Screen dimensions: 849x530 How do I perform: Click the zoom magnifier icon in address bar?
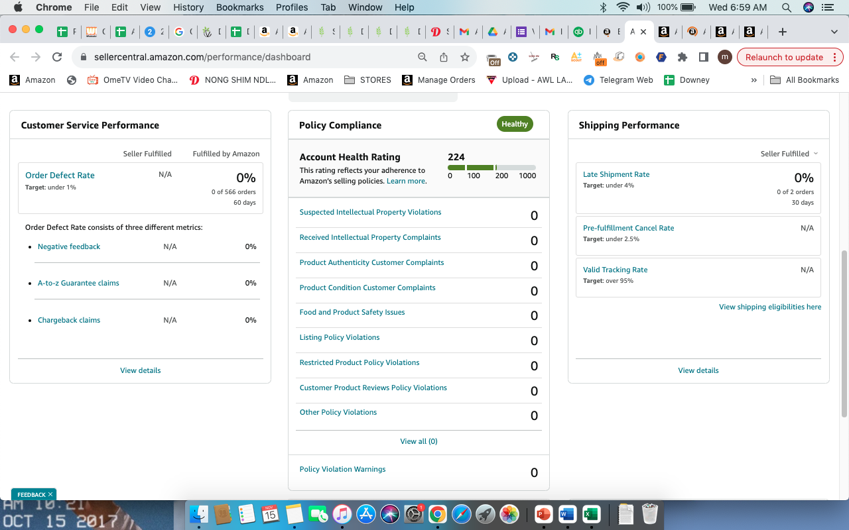[423, 57]
